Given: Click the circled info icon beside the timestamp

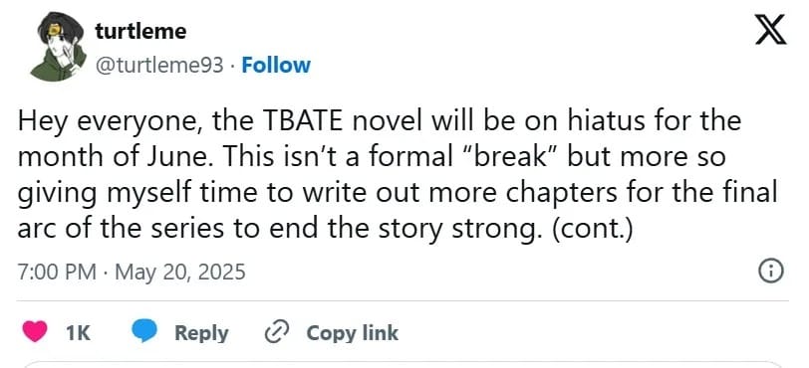Looking at the screenshot, I should click(x=772, y=272).
